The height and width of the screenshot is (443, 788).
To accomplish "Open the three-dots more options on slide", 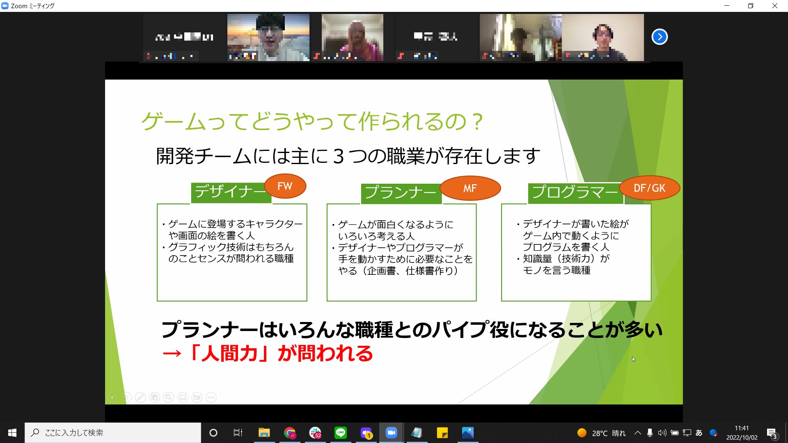I will pyautogui.click(x=211, y=397).
